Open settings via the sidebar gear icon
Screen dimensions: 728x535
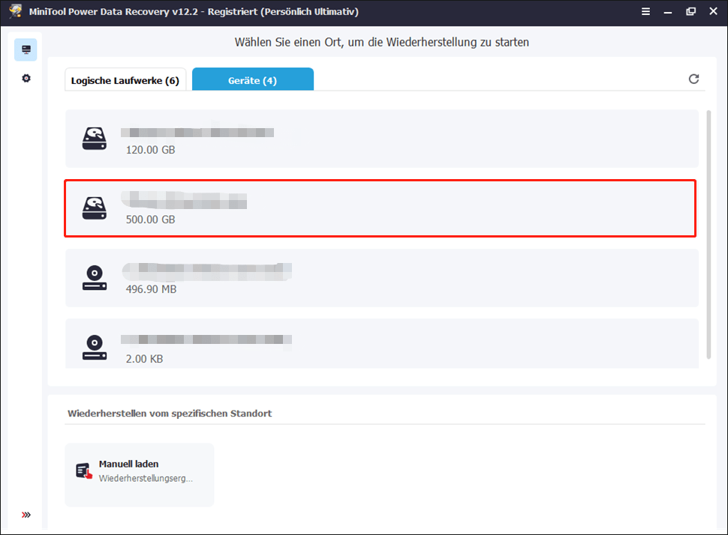click(x=26, y=78)
